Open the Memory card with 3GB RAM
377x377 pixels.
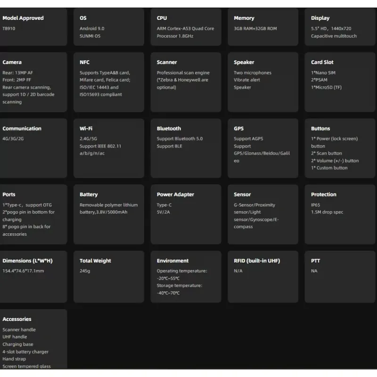pyautogui.click(x=262, y=27)
